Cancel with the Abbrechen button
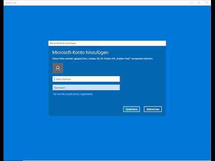 point(153,109)
